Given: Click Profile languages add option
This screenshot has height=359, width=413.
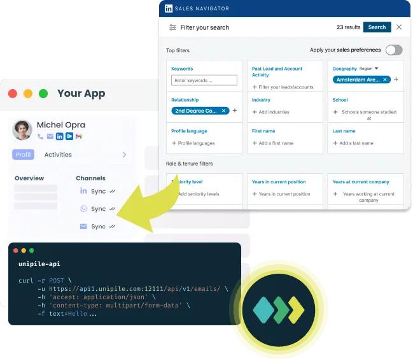Looking at the screenshot, I should (x=193, y=143).
